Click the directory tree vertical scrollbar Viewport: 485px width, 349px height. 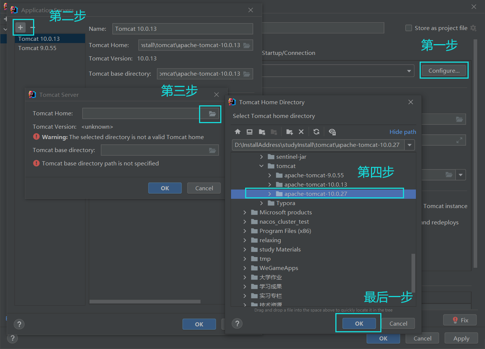pos(414,273)
